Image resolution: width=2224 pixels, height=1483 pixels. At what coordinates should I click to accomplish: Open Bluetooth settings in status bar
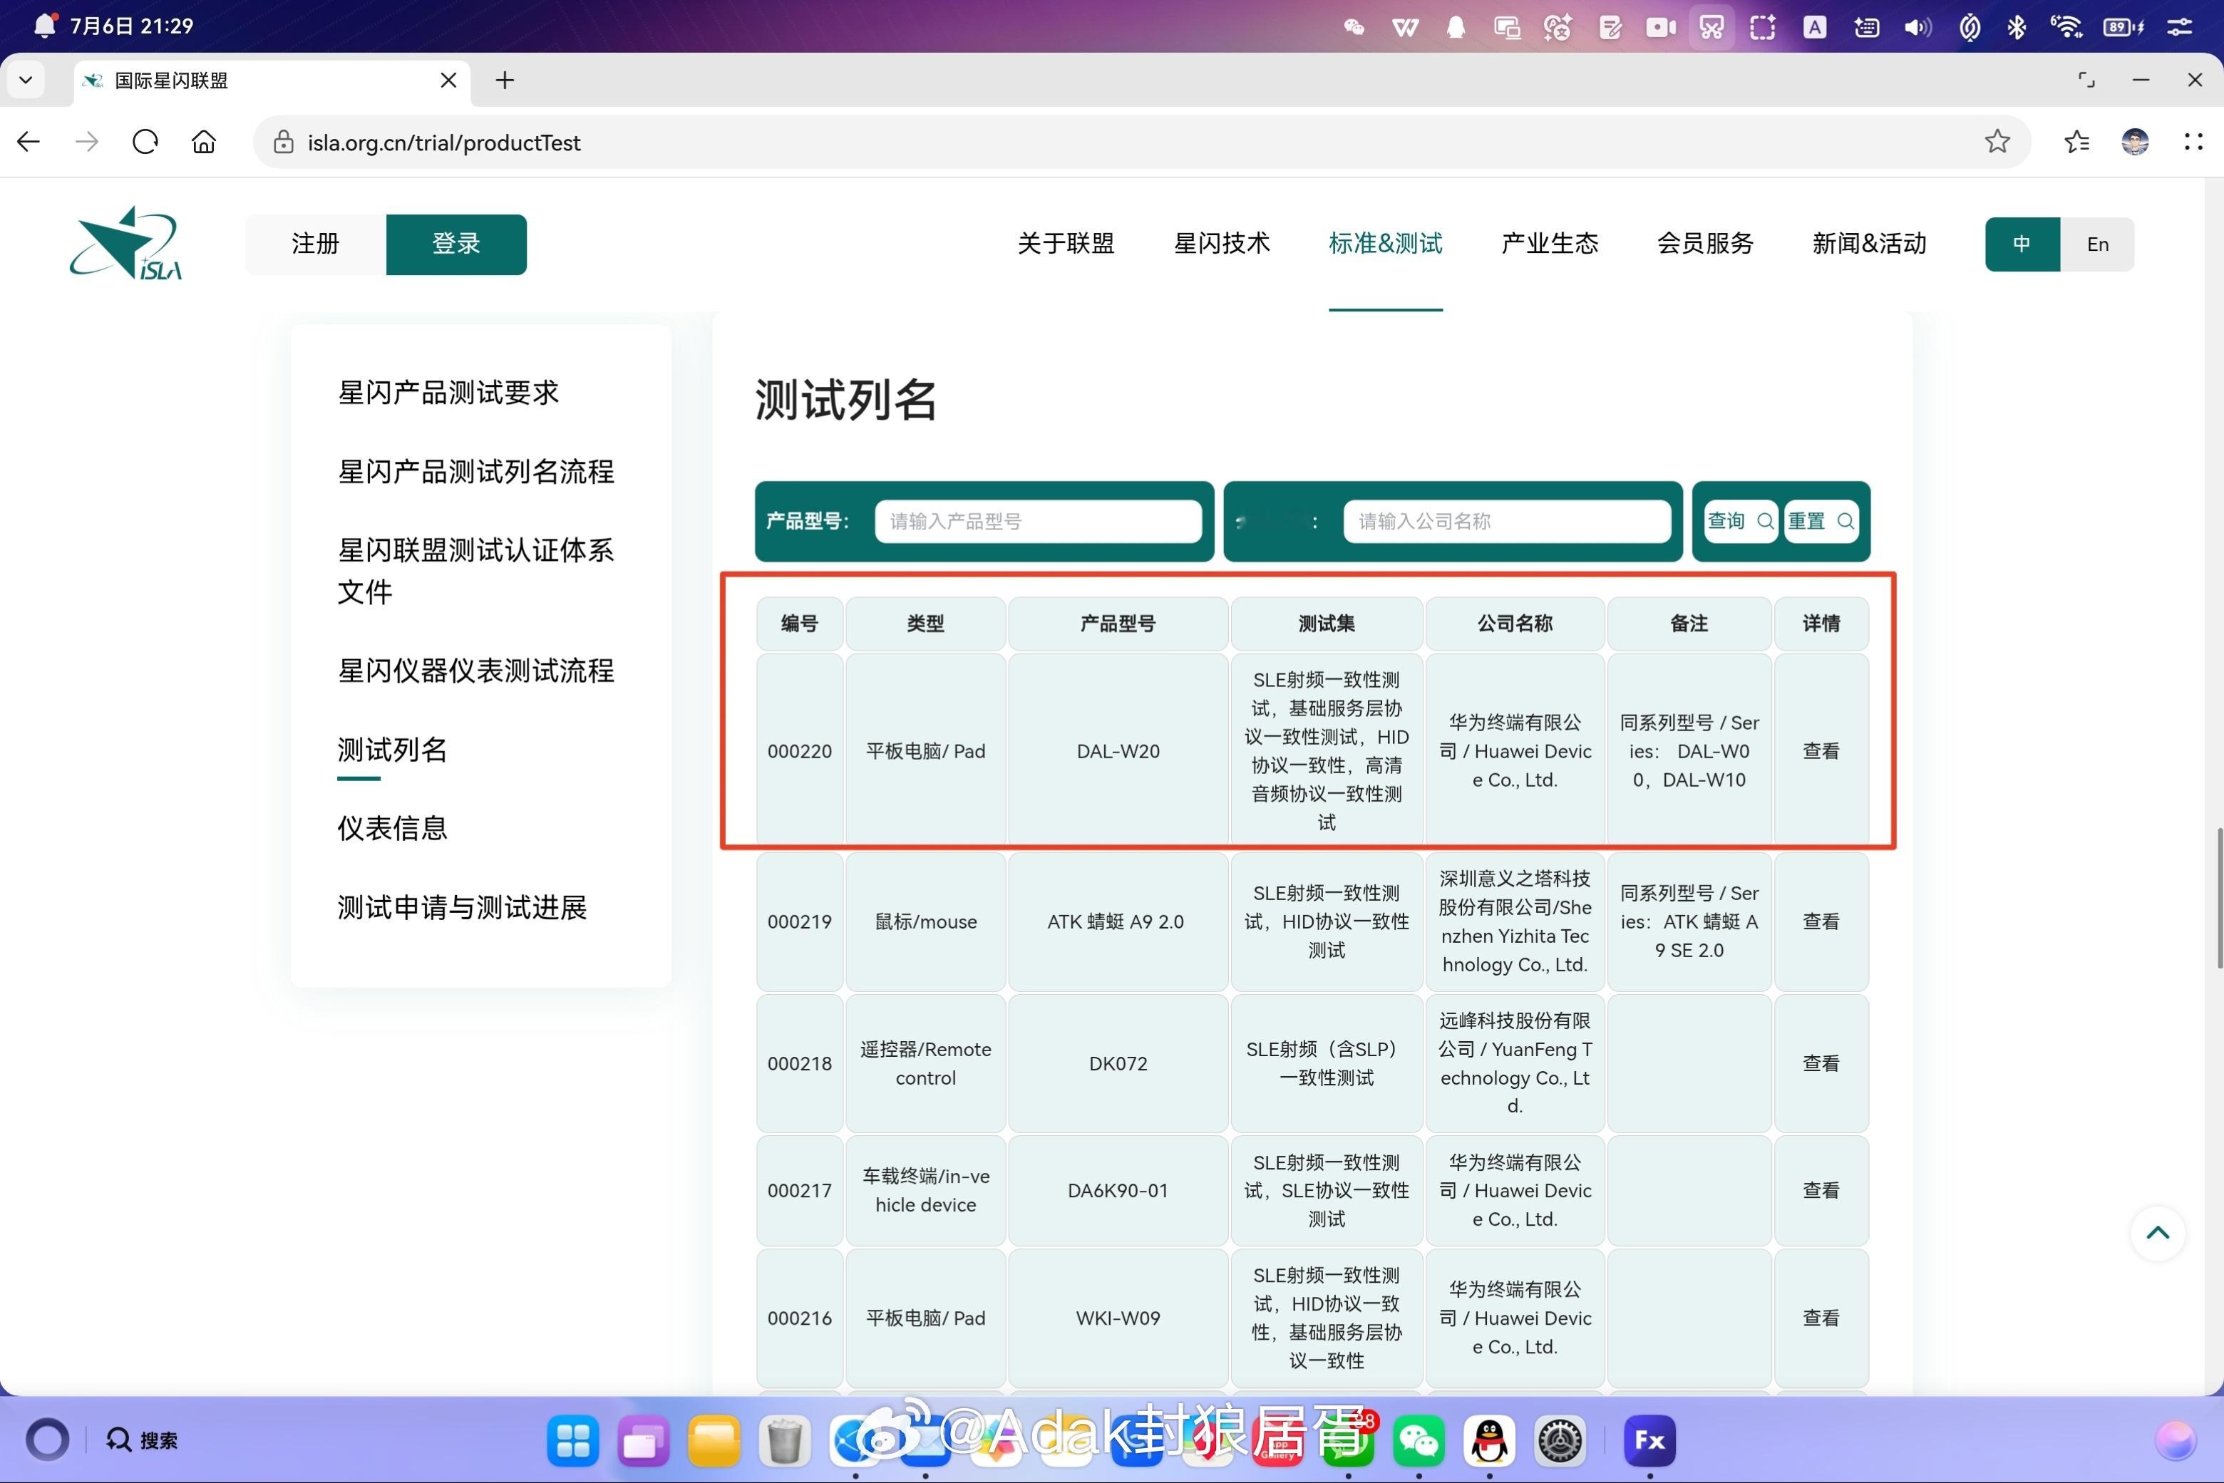[2016, 27]
